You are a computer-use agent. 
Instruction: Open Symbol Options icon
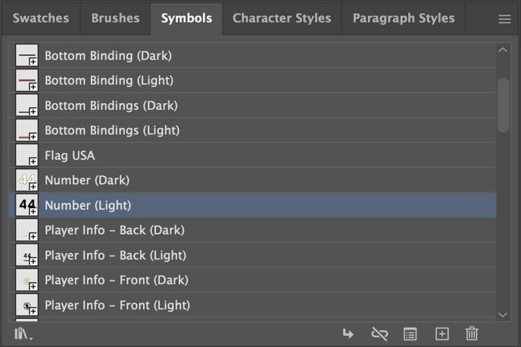(410, 333)
